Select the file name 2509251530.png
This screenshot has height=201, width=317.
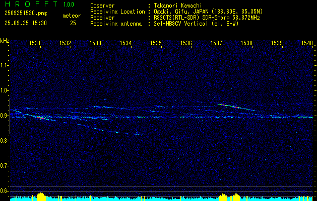[x=26, y=14]
